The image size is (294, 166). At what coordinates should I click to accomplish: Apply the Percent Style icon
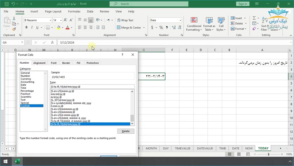coord(161,28)
